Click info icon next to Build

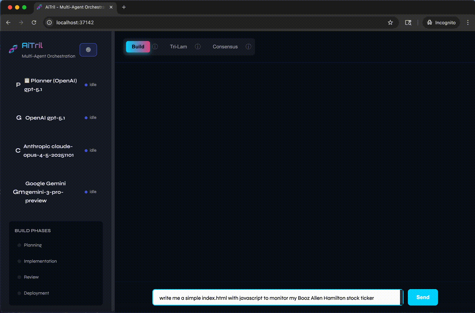point(155,47)
